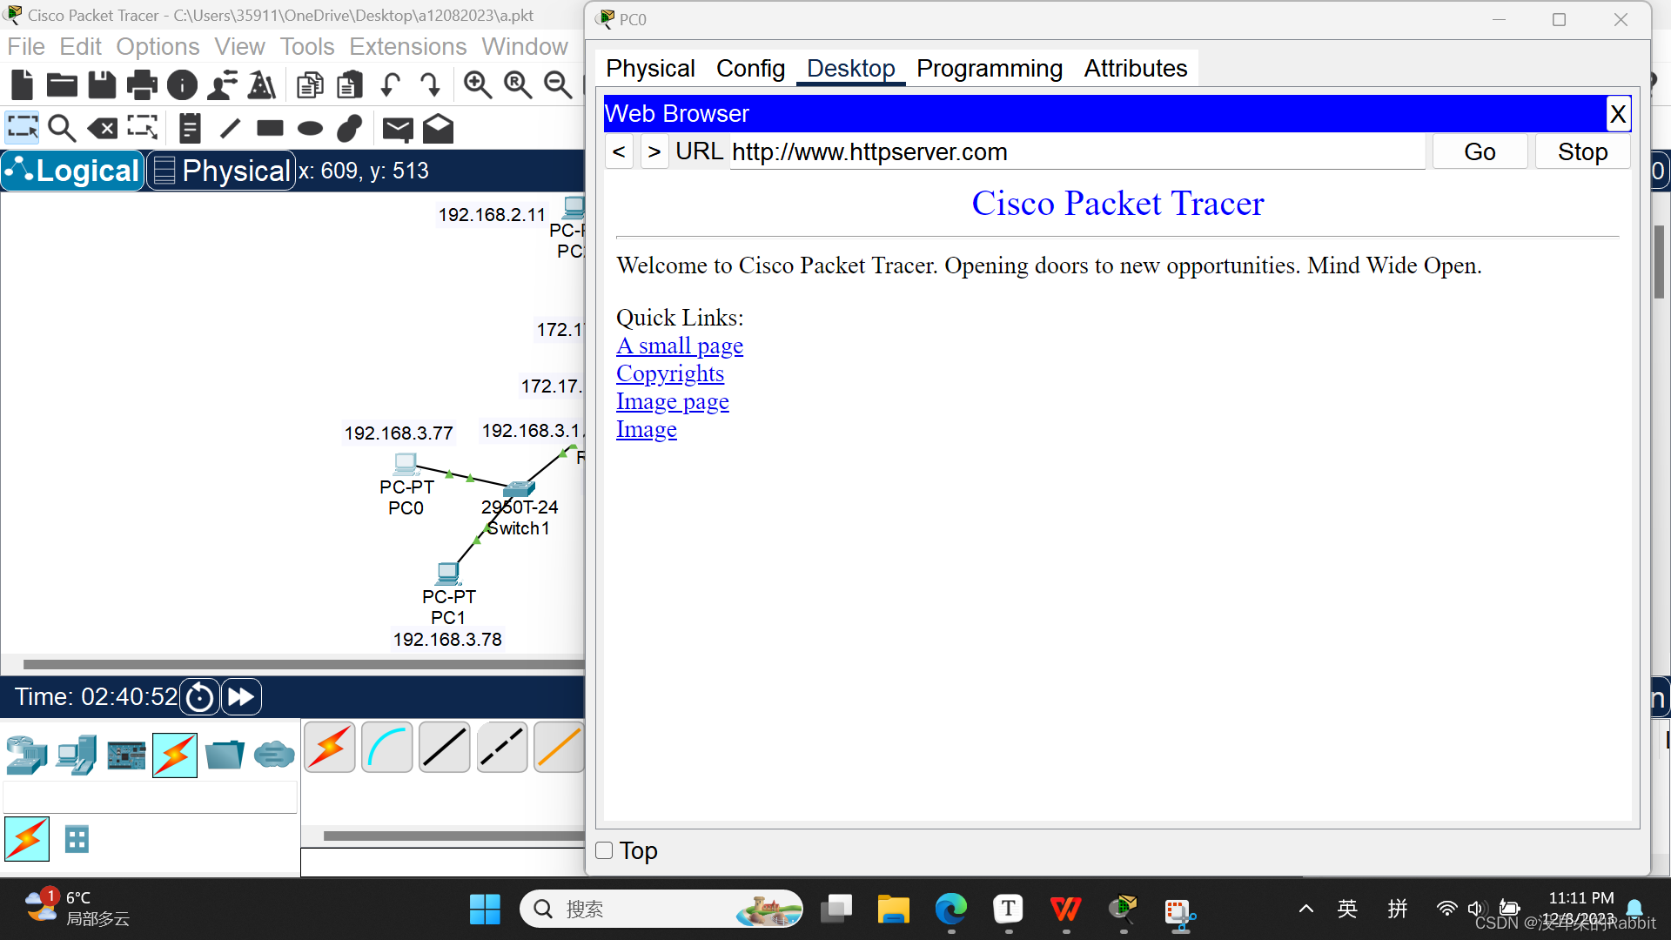The height and width of the screenshot is (940, 1671).
Task: Open the Config tab in PC0 window
Action: coord(750,68)
